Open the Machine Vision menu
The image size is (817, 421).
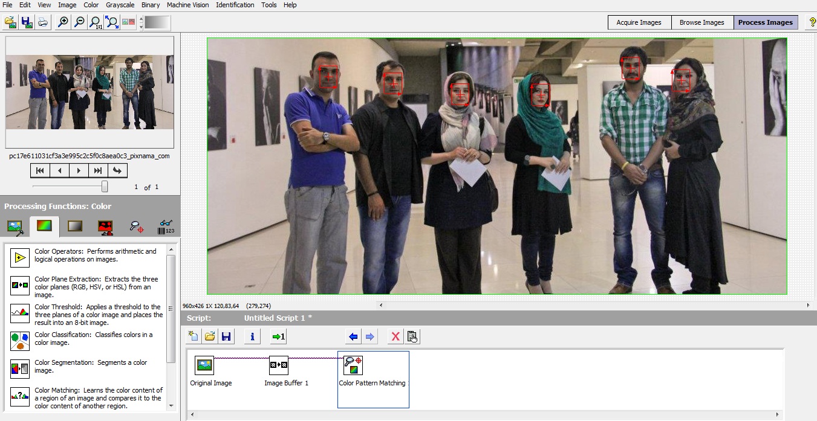tap(187, 5)
